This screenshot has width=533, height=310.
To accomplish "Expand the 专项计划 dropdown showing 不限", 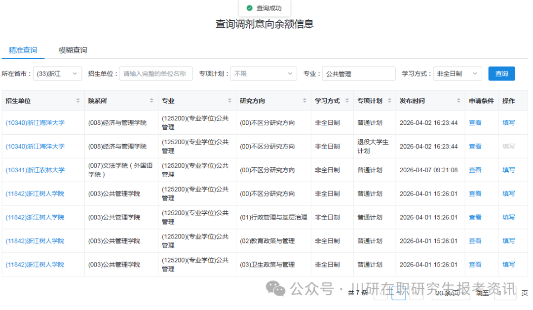I will point(263,73).
